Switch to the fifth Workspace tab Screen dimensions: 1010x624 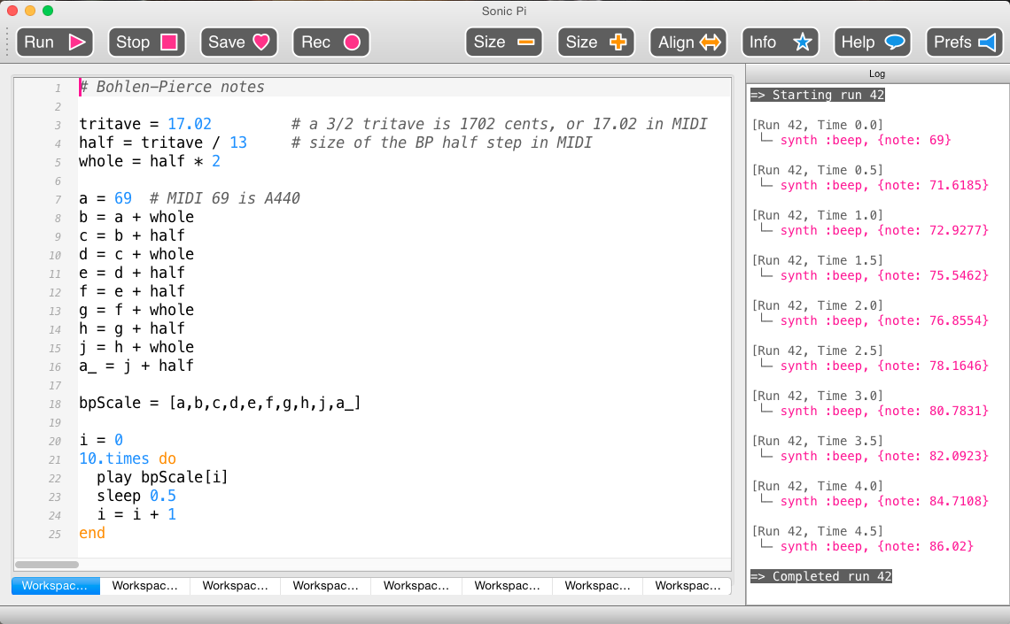coord(416,585)
